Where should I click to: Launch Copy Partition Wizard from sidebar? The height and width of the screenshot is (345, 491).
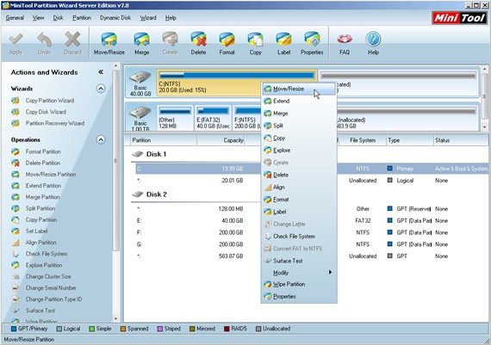[x=50, y=101]
